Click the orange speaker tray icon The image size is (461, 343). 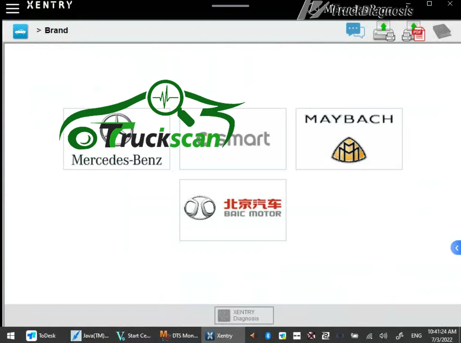(x=253, y=336)
